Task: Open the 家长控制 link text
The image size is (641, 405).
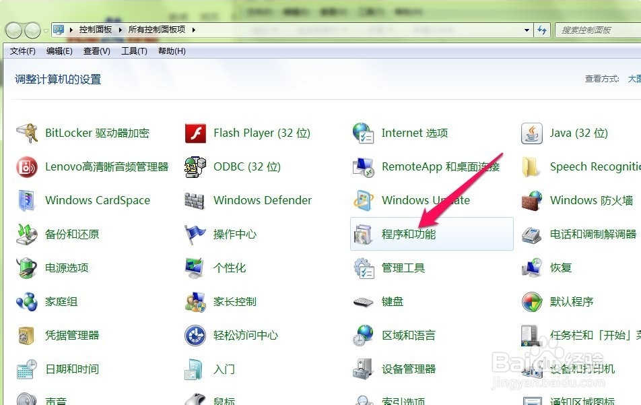Action: pos(234,302)
